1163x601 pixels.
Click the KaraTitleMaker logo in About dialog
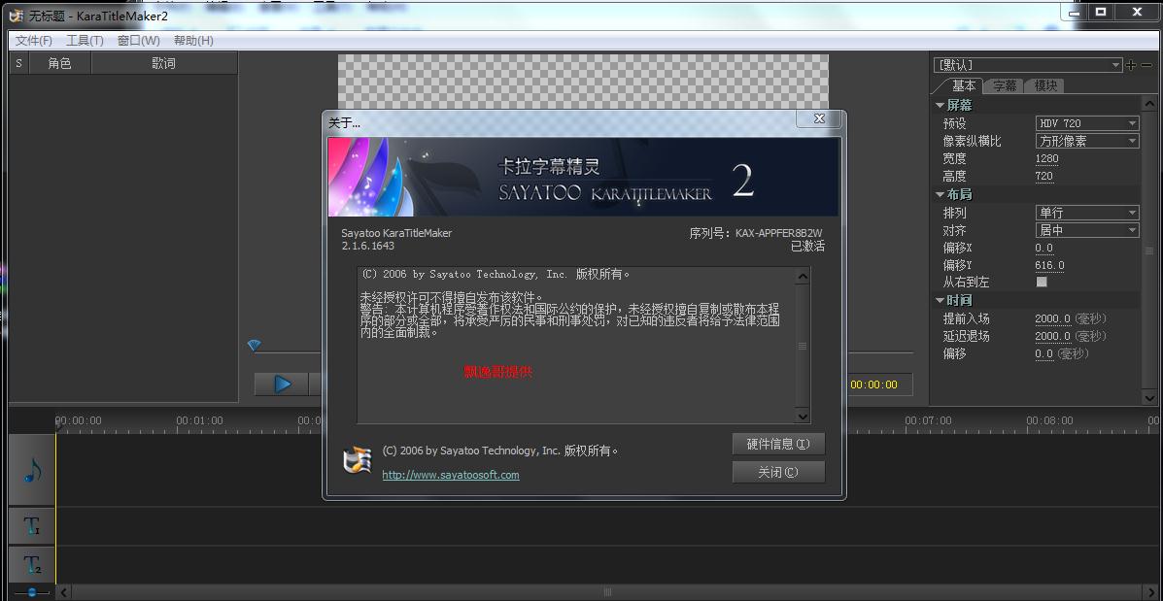[357, 460]
